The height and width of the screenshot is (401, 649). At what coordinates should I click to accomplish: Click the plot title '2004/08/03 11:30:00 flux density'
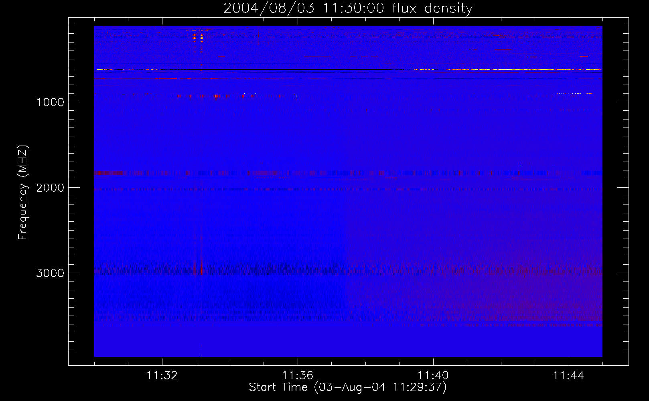pos(348,8)
